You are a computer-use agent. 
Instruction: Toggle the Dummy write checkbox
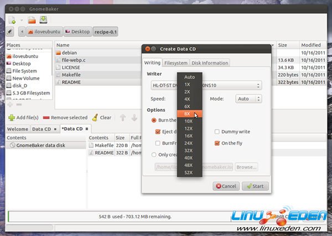tap(217, 132)
